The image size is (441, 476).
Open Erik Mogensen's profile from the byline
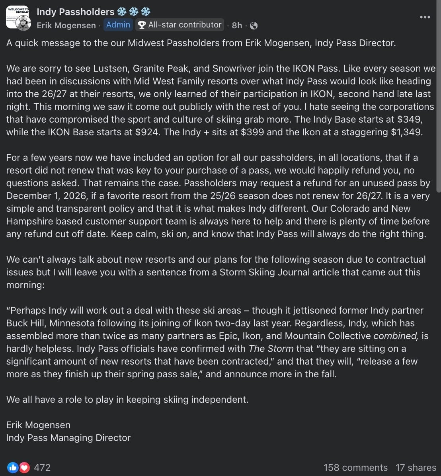(x=66, y=25)
